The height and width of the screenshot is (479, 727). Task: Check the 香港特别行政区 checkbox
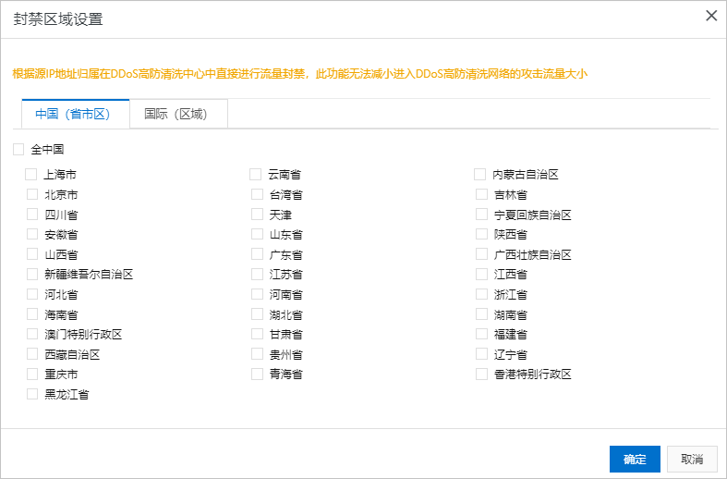pos(481,374)
